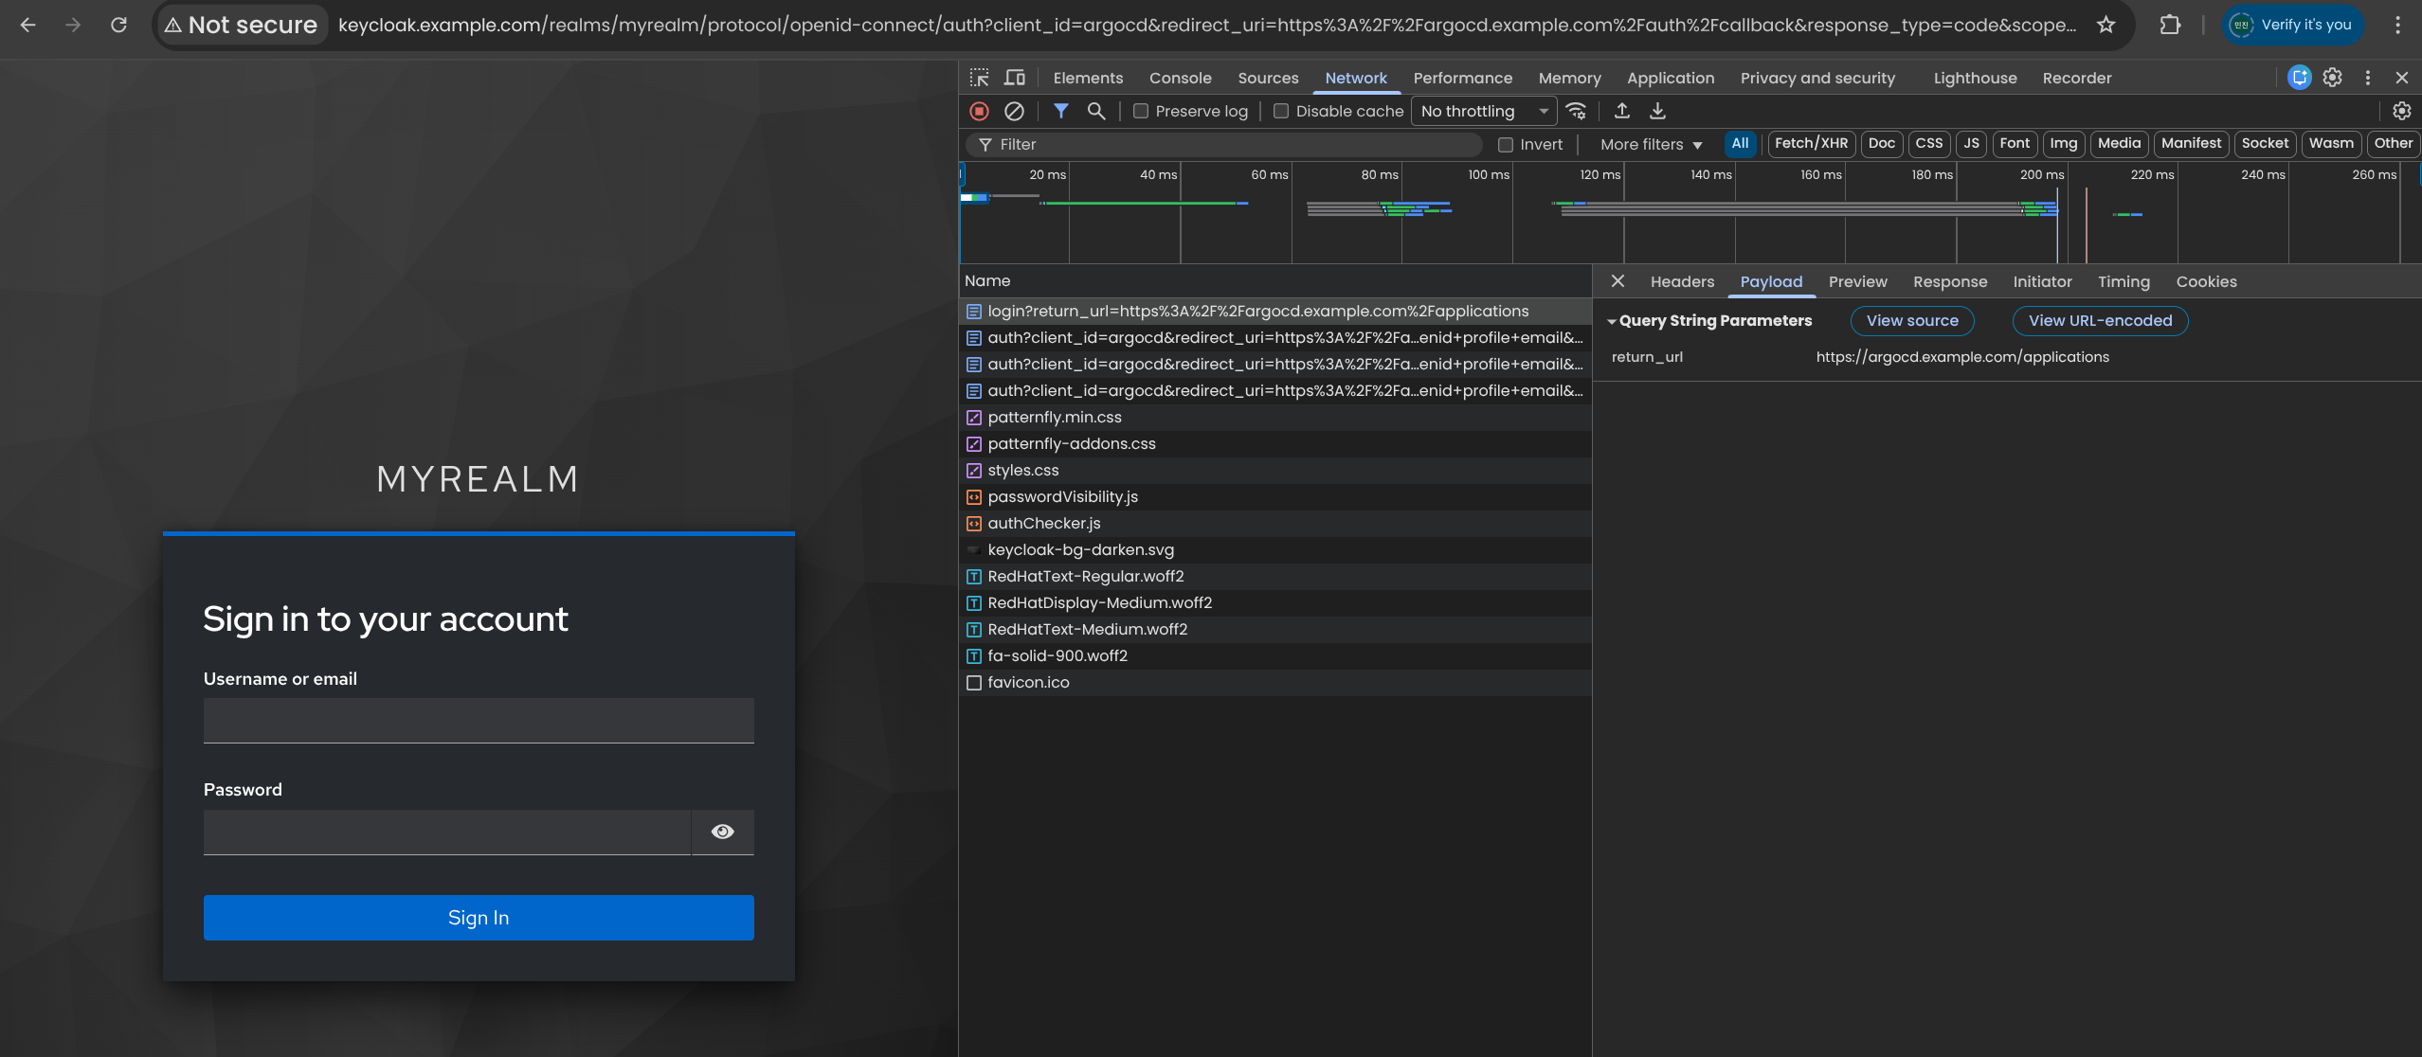The width and height of the screenshot is (2422, 1057).
Task: Open the No throttling dropdown
Action: point(1483,112)
